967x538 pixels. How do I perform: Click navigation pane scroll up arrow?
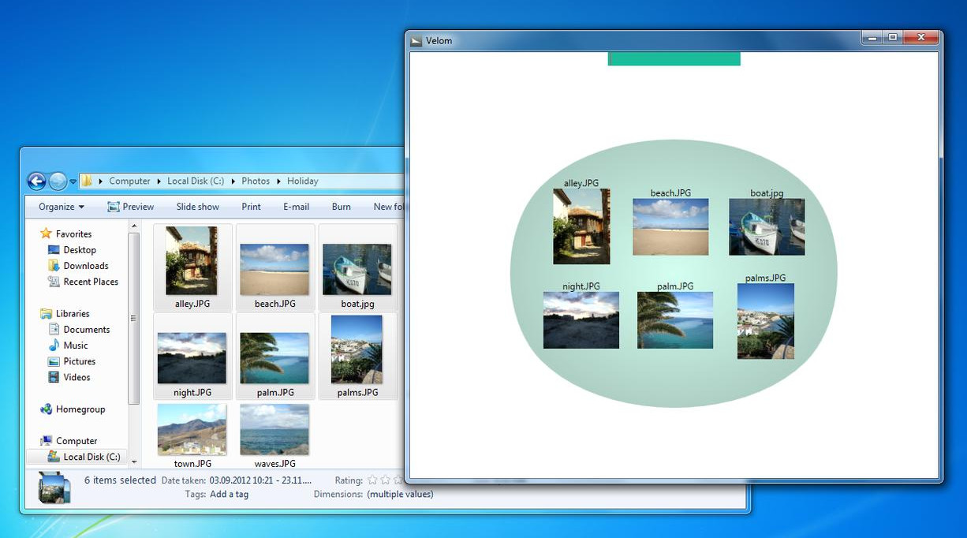point(133,226)
